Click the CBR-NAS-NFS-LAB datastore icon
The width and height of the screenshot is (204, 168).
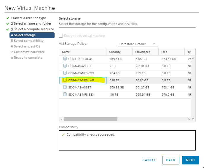(x=65, y=80)
